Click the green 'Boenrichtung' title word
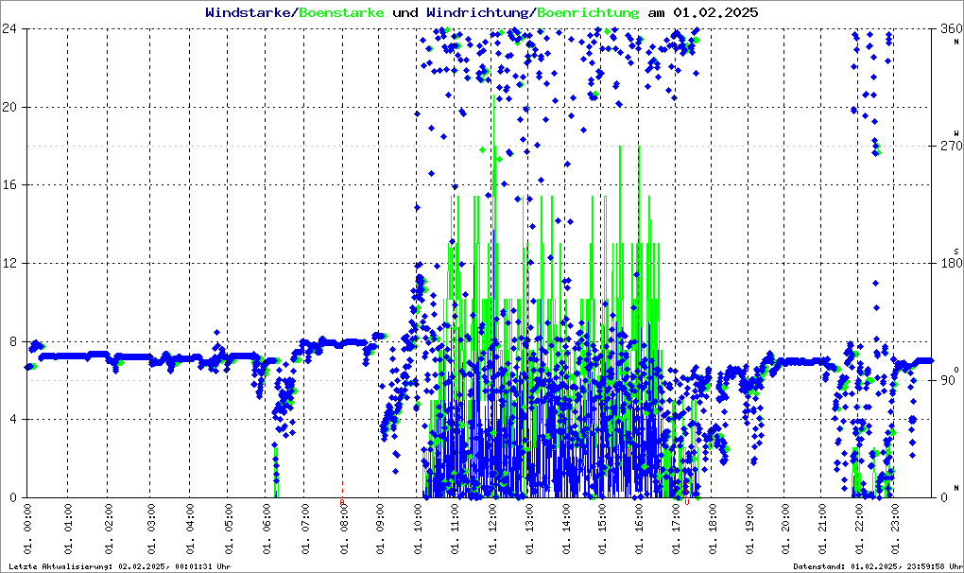964x573 pixels. (x=588, y=12)
